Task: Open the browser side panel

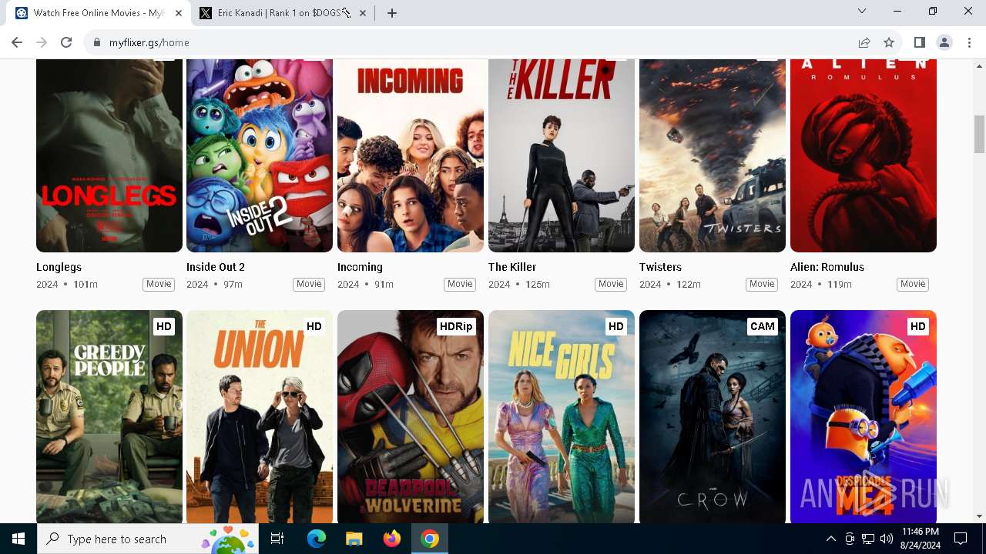Action: (x=920, y=42)
